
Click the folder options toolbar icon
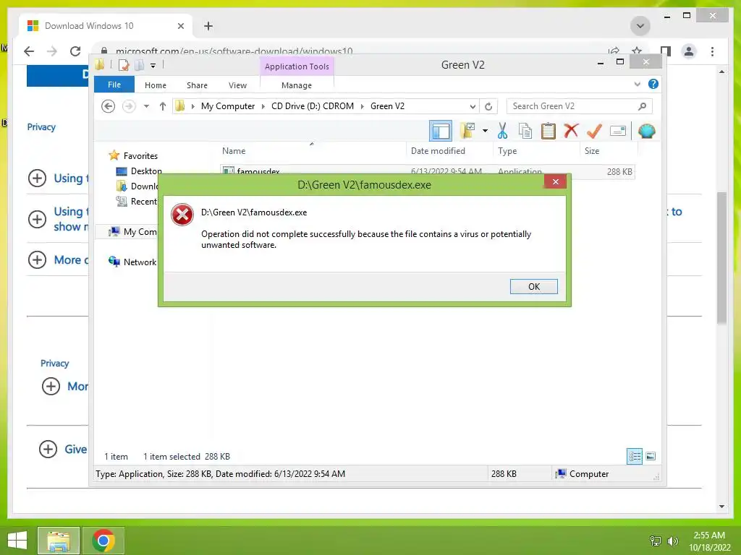pos(467,131)
